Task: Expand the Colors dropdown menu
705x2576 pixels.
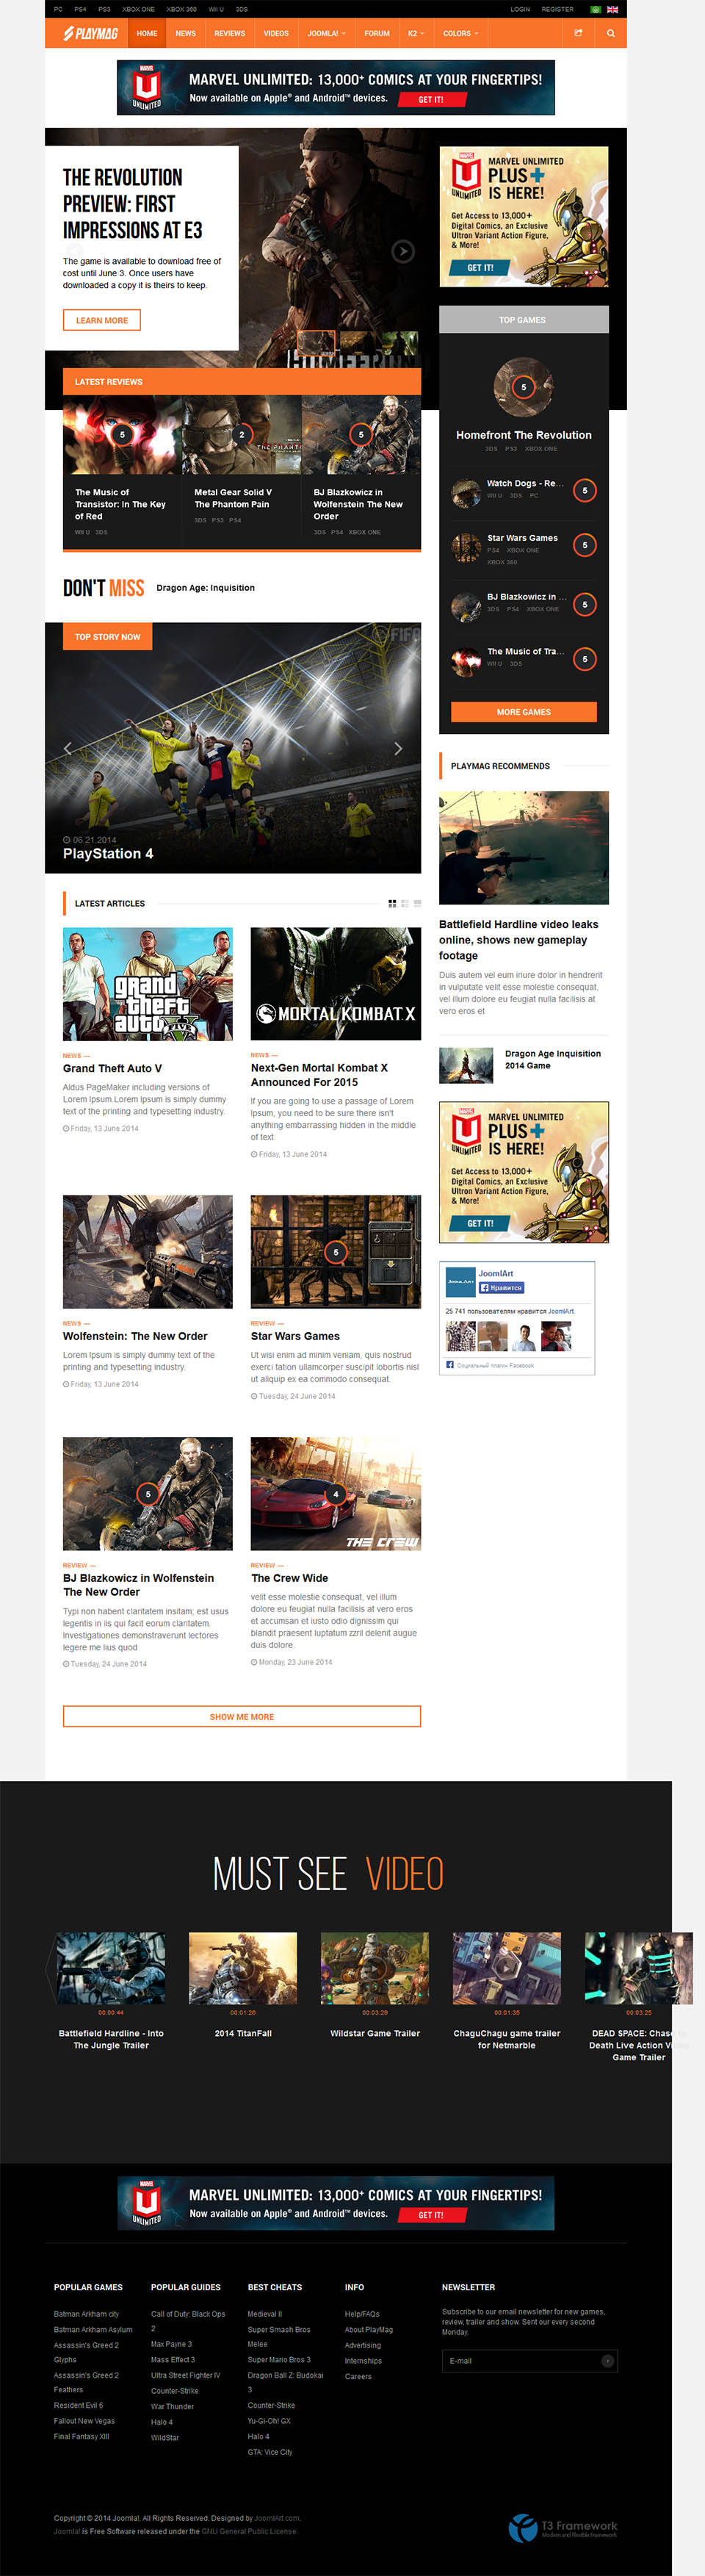Action: coord(460,33)
